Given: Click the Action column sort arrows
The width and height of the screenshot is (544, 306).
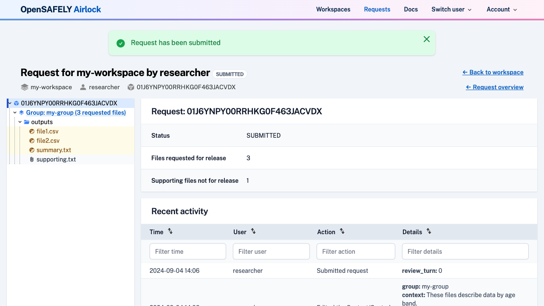Looking at the screenshot, I should click(x=342, y=231).
